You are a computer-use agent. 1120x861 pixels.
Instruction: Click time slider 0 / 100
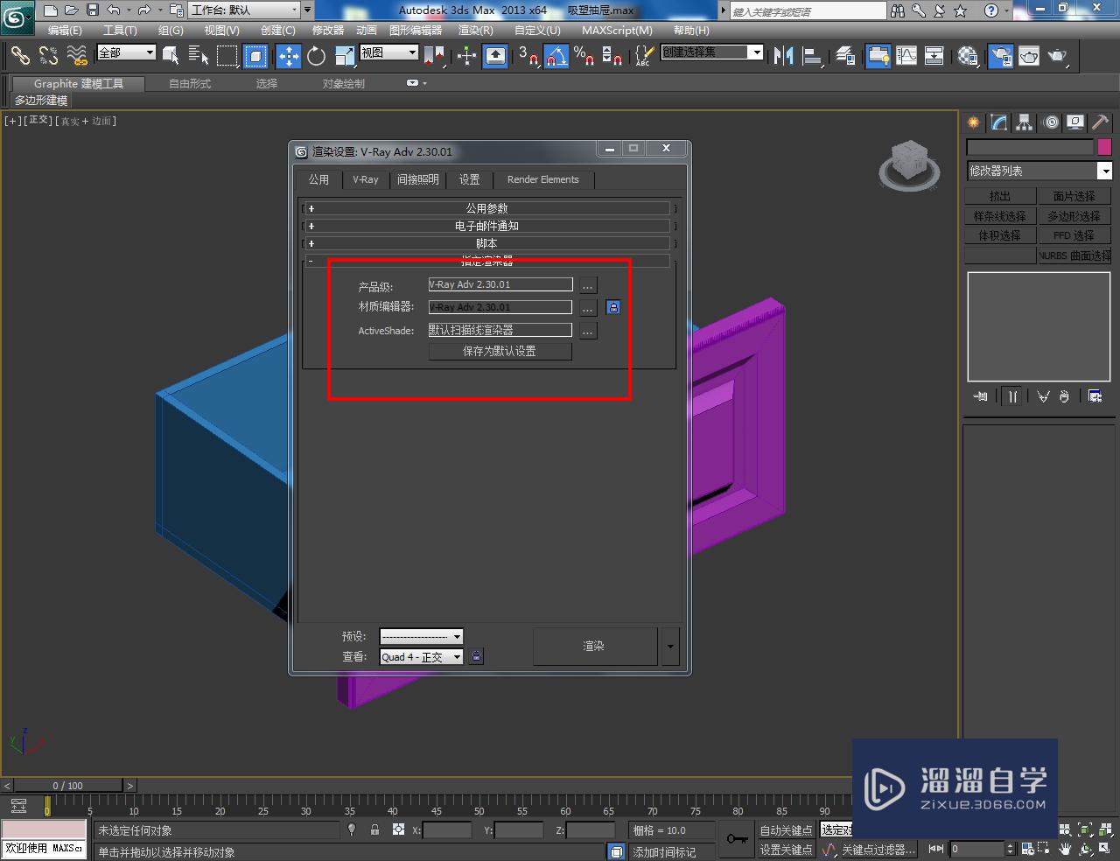67,785
